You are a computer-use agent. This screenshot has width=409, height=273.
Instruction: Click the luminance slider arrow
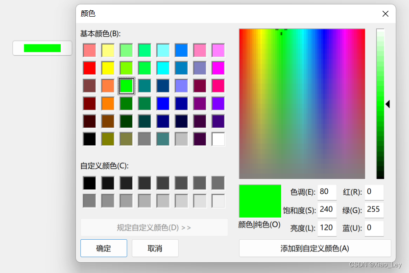click(x=388, y=104)
